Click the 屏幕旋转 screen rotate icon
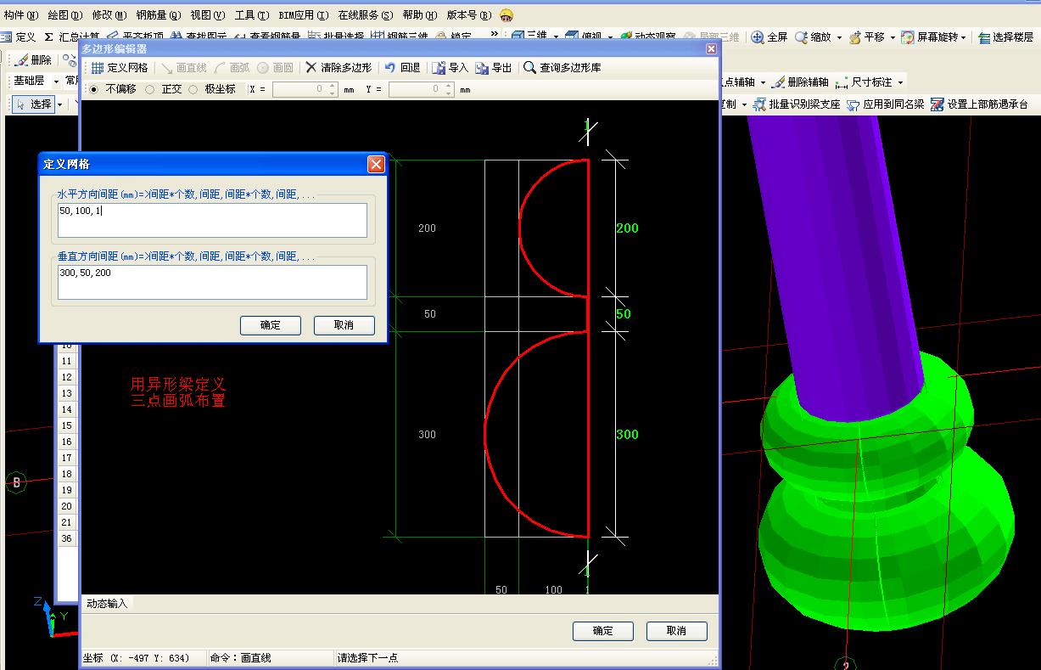The image size is (1041, 670). pos(908,37)
